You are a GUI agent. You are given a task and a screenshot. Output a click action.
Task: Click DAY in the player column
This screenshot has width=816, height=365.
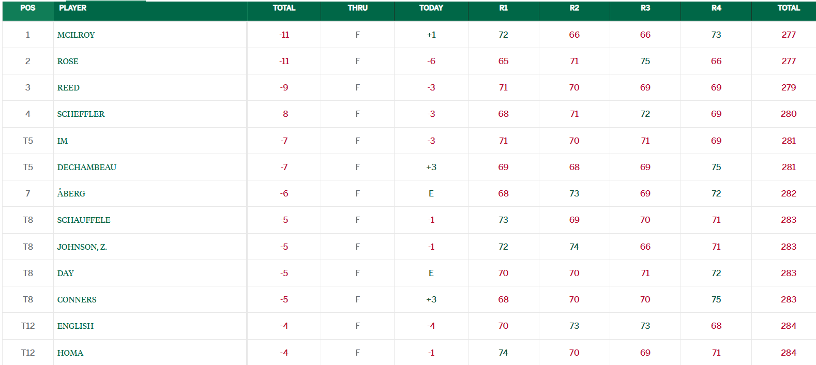click(x=66, y=273)
